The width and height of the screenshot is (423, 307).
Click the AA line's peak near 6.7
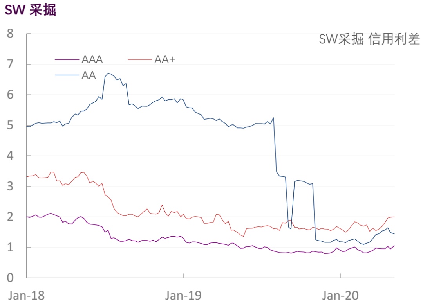[x=108, y=73]
